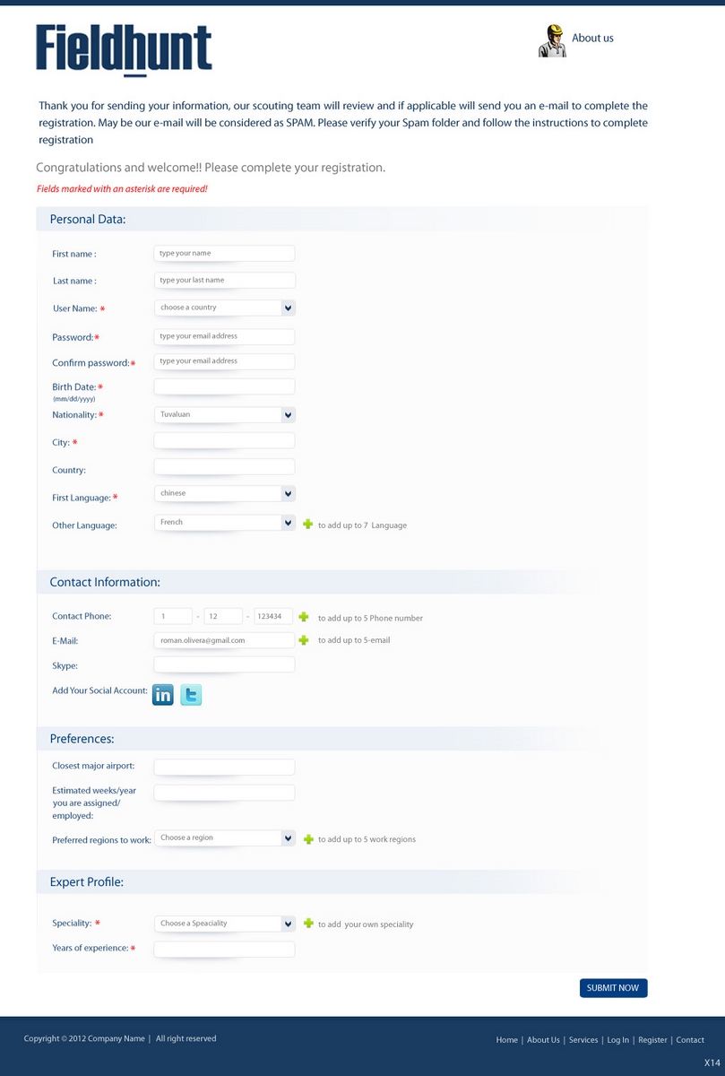Click the phone country code field

pyautogui.click(x=173, y=617)
